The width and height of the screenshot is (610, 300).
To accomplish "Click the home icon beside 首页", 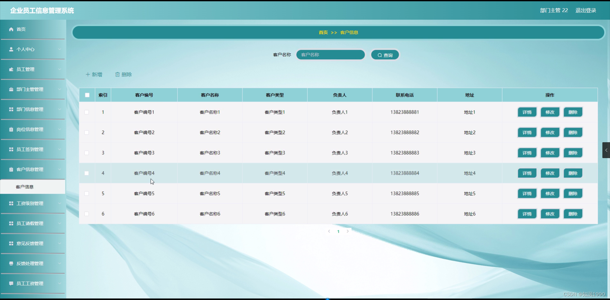I will 11,29.
